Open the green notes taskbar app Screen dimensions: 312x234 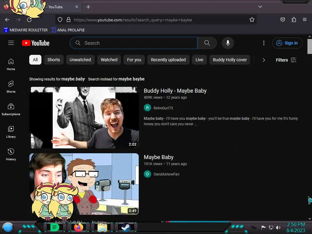(55, 227)
